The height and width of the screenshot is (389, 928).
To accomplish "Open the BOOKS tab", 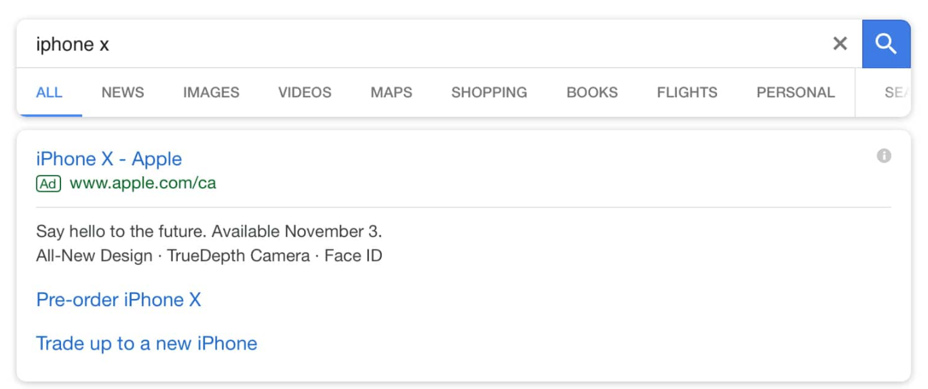I will pyautogui.click(x=592, y=92).
